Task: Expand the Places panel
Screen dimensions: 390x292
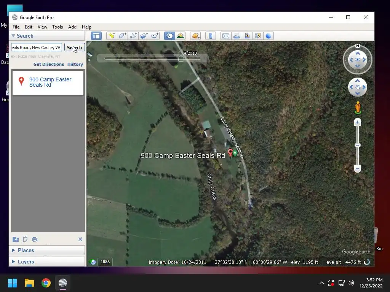Action: [13, 250]
